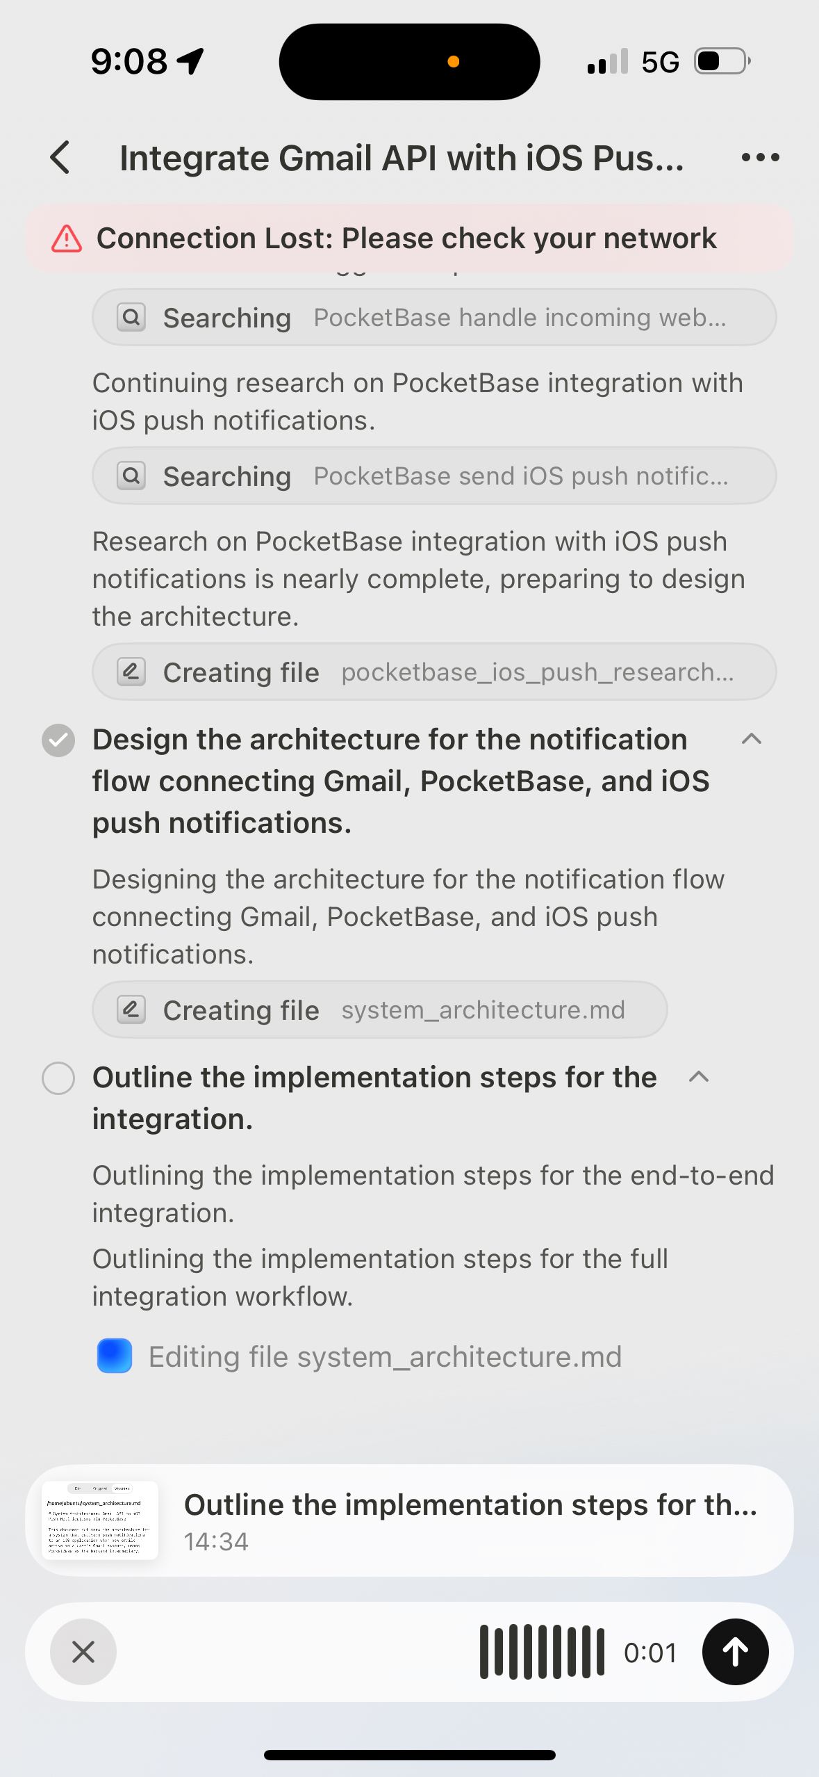This screenshot has width=819, height=1777.
Task: Open the three-dot more options menu
Action: click(760, 158)
